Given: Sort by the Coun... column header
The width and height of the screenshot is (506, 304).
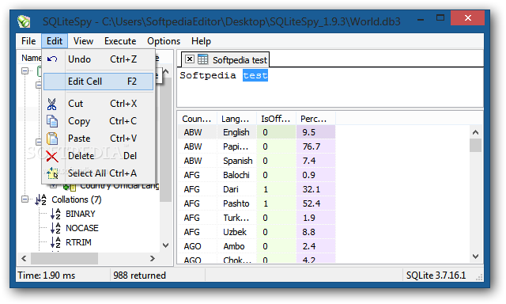Looking at the screenshot, I should pyautogui.click(x=197, y=119).
